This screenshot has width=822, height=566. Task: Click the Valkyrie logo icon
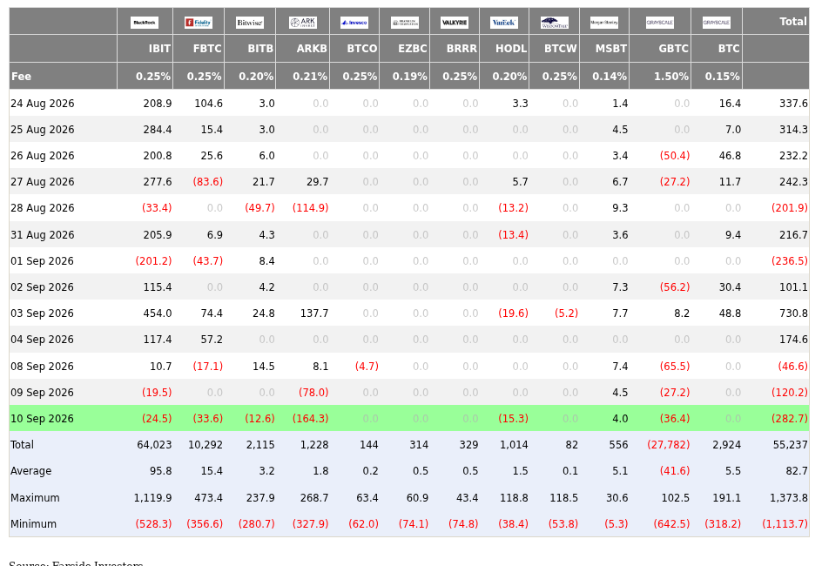[x=455, y=23]
